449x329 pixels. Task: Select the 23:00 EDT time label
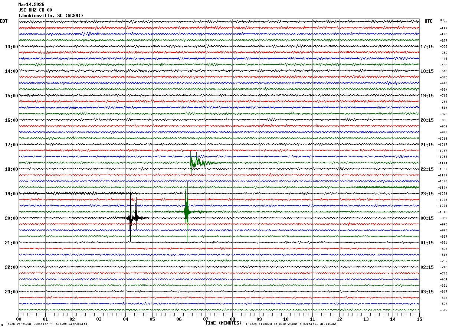12,291
